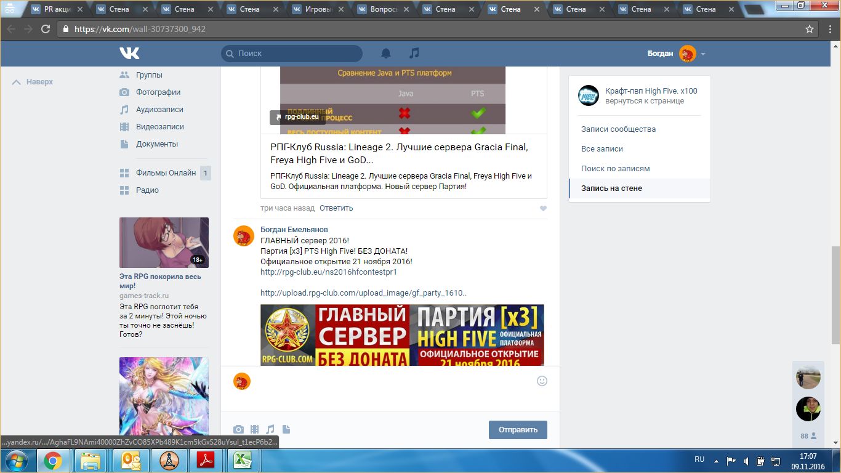
Task: Open Фильмы Онлайн in the left menu
Action: pyautogui.click(x=165, y=173)
